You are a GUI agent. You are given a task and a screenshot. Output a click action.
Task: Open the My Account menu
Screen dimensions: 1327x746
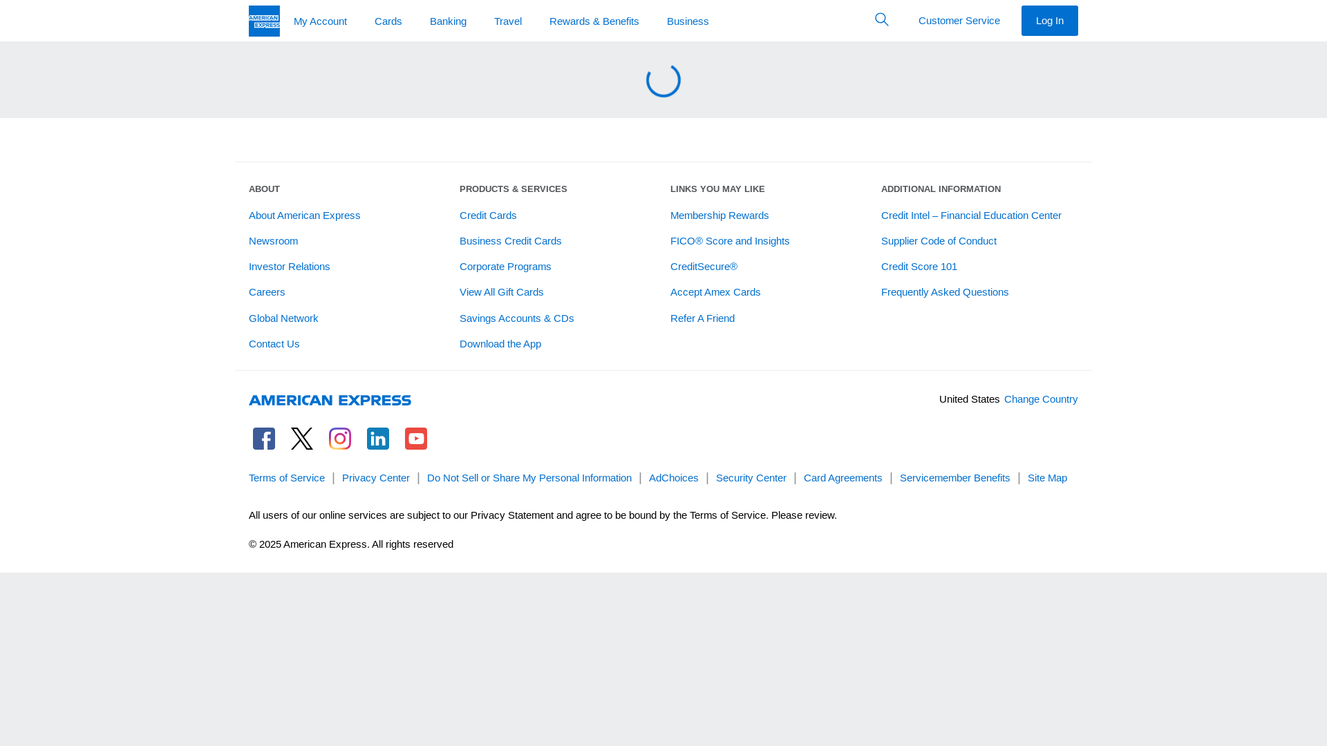(x=320, y=21)
